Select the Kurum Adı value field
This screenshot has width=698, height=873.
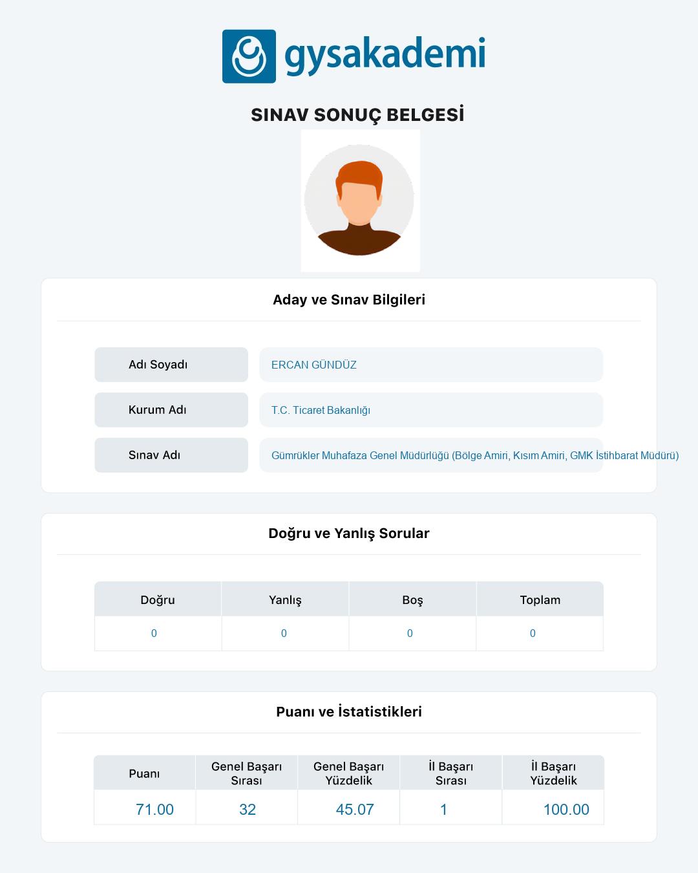(430, 410)
